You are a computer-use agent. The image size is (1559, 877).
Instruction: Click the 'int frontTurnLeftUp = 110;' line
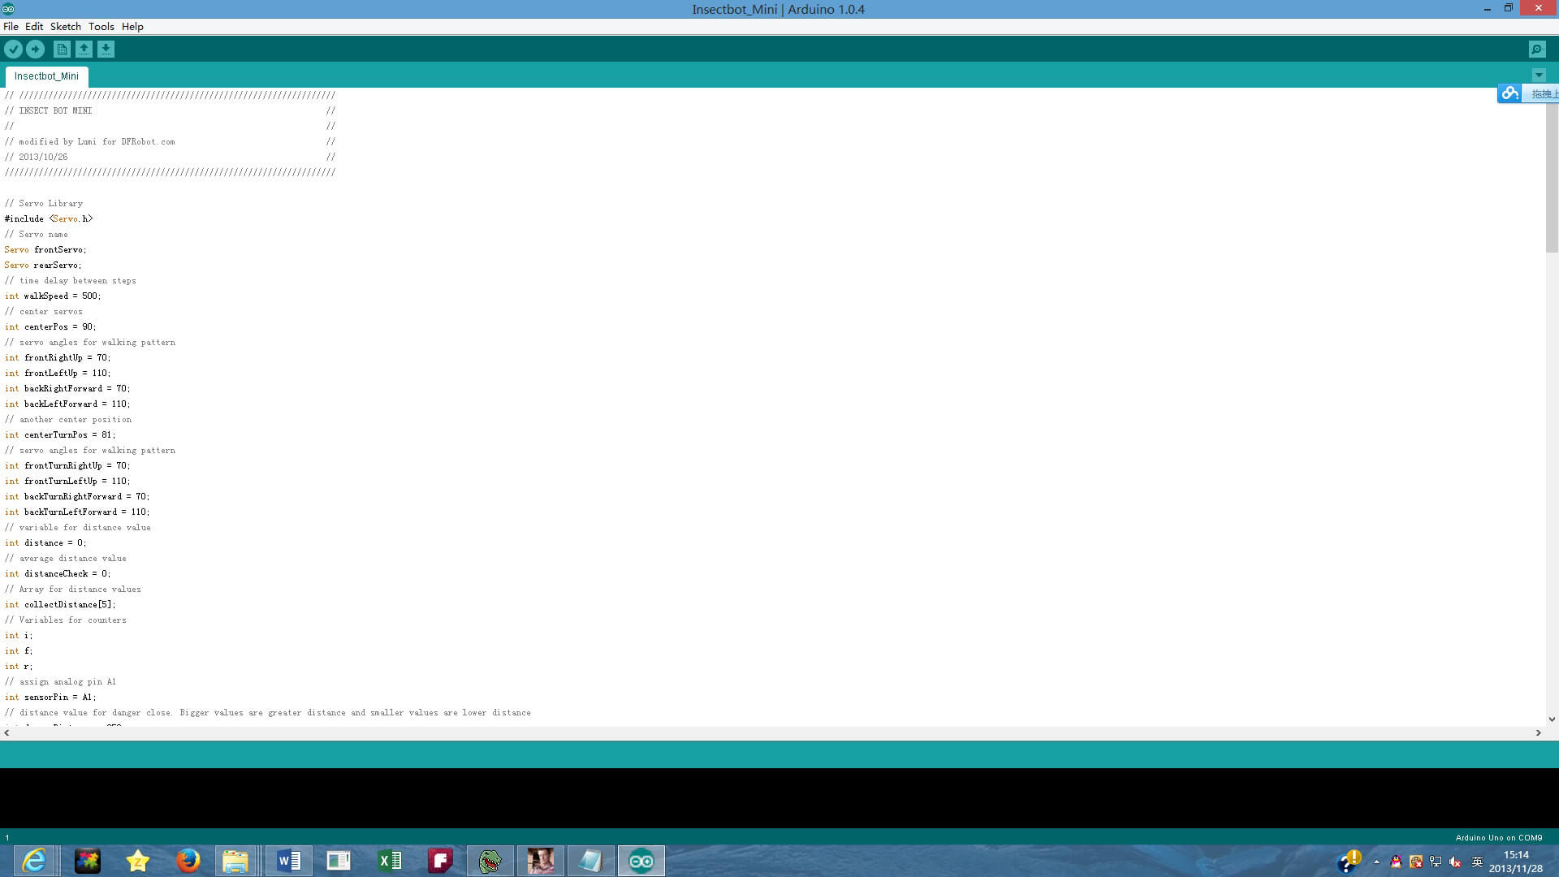[67, 482]
